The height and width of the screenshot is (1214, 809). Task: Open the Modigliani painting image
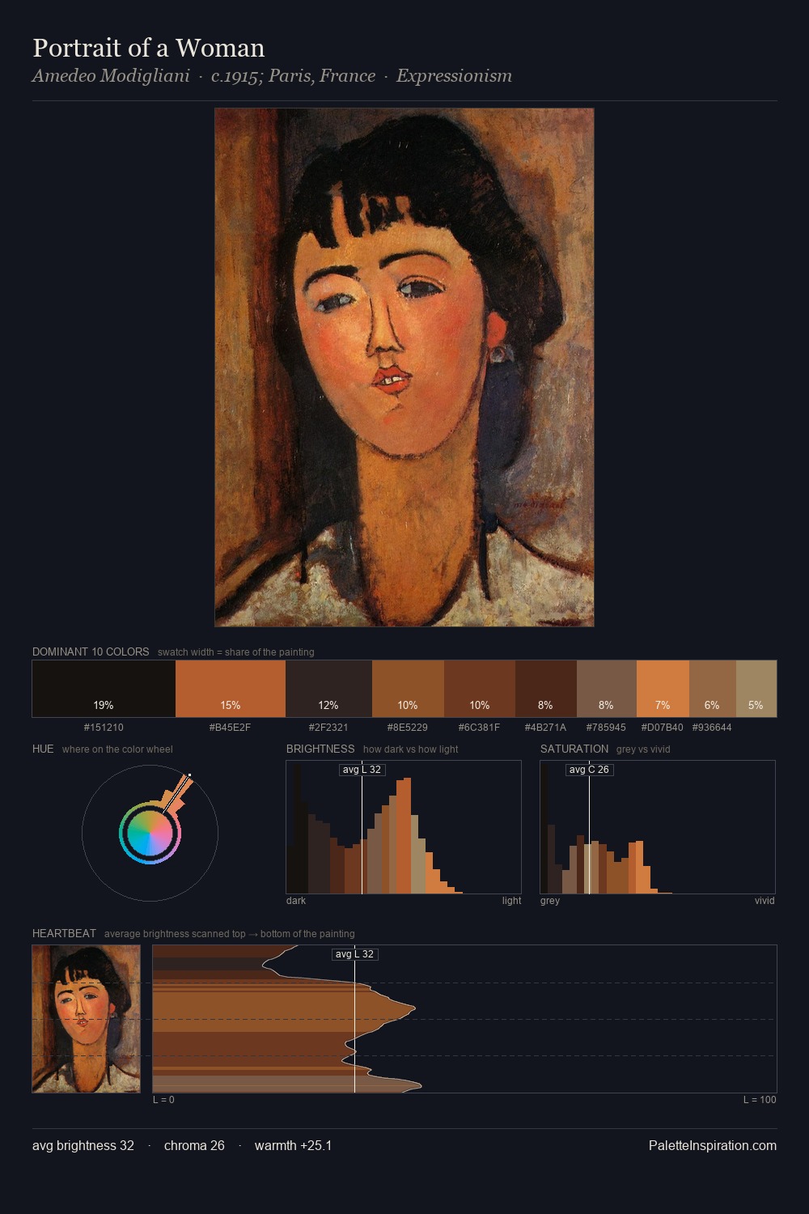click(x=404, y=367)
